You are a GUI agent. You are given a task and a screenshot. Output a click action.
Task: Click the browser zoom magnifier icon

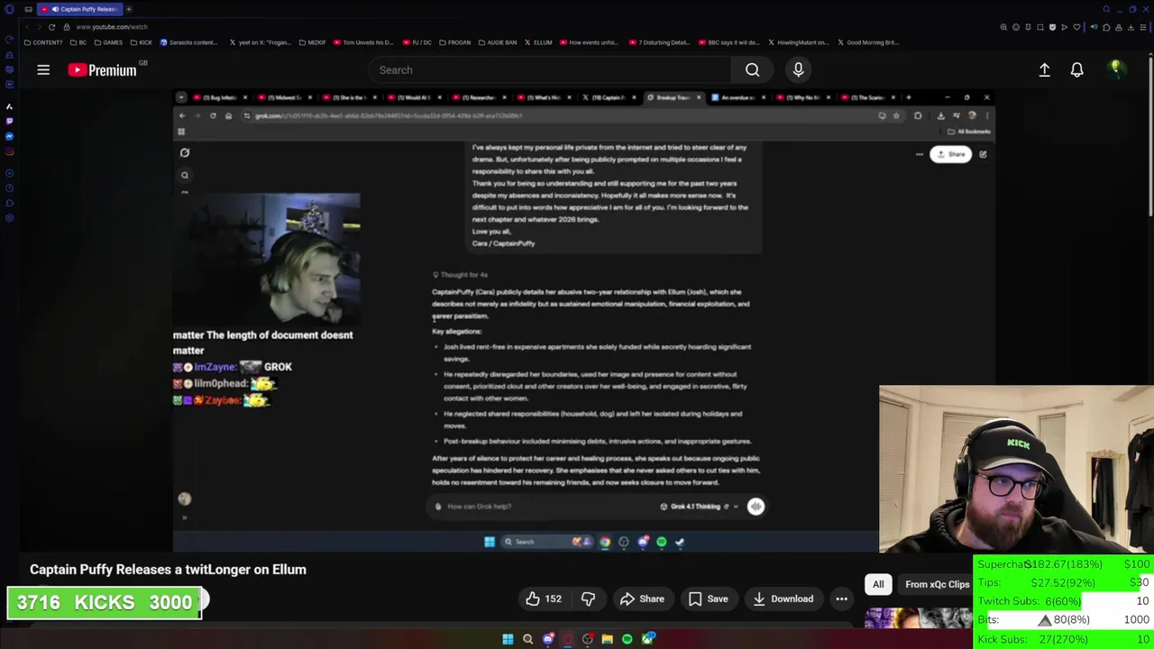(x=1003, y=27)
